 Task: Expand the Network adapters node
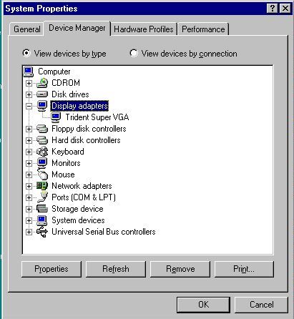coord(29,186)
